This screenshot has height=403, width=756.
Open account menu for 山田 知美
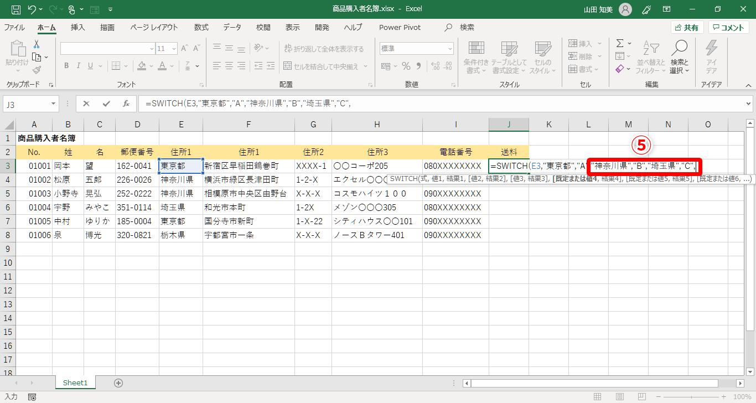(607, 9)
